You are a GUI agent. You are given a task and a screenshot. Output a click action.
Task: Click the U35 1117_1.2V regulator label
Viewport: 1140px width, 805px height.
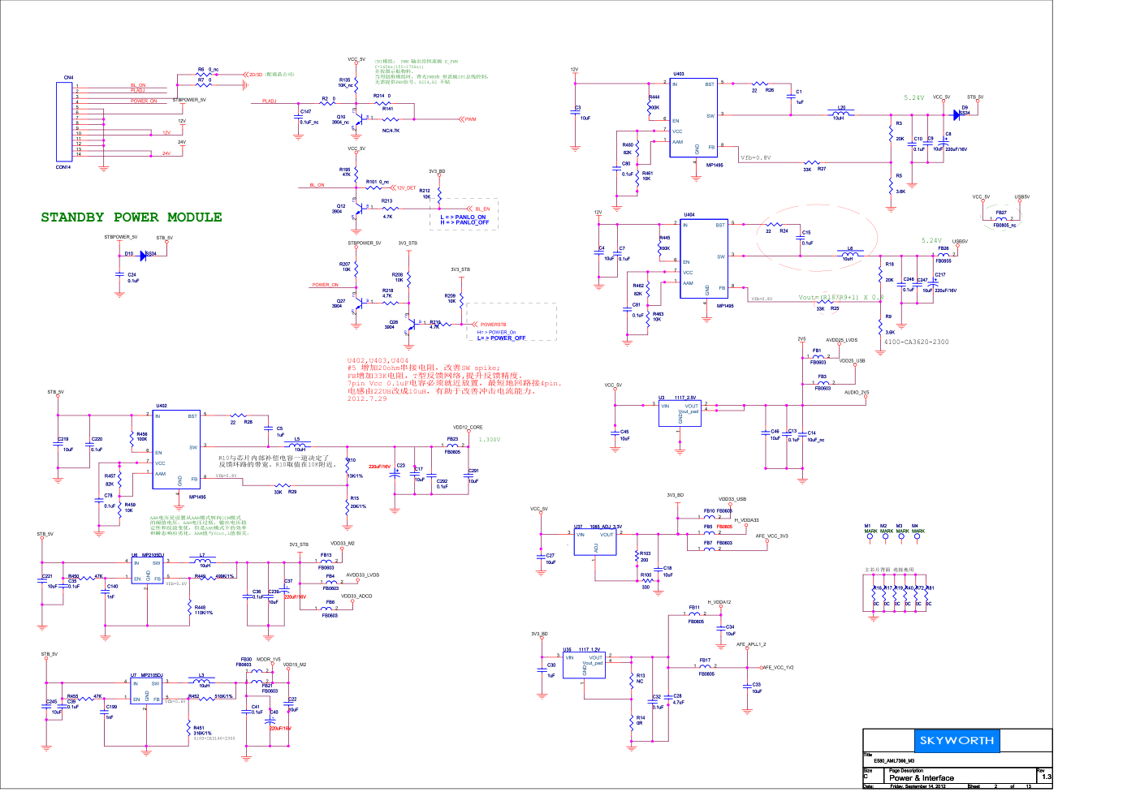tap(582, 650)
